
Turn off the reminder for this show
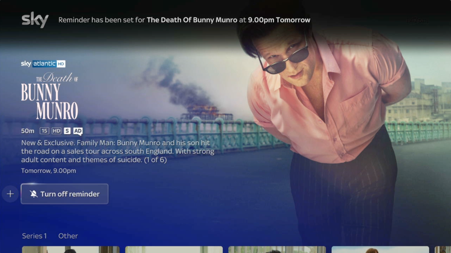(65, 194)
